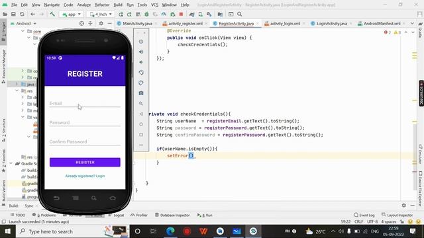Open the Profiler tool window
Screen dimensions: 424x238
click(x=139, y=215)
